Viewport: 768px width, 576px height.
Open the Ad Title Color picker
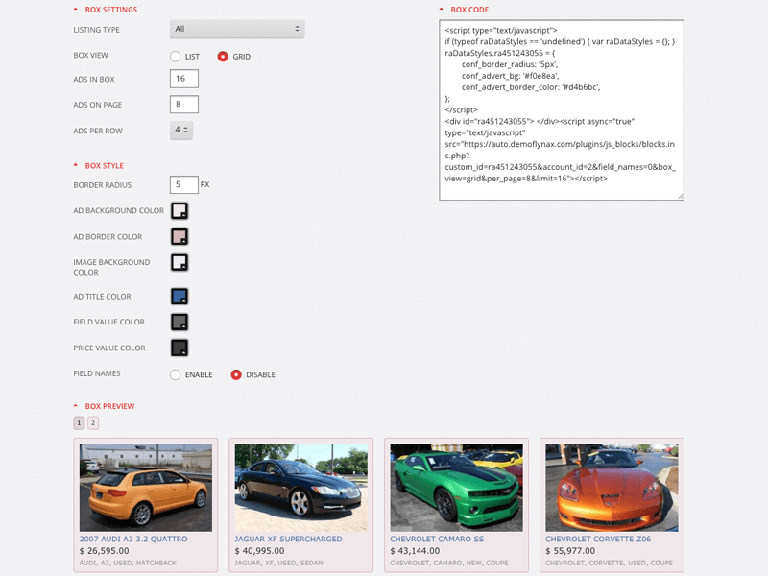[180, 297]
